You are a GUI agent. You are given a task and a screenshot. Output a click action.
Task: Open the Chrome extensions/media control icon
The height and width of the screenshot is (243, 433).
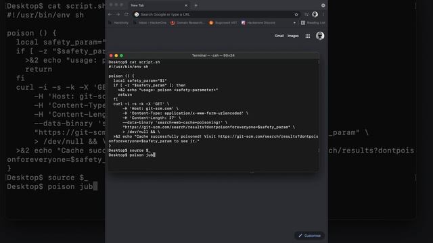coord(306,14)
